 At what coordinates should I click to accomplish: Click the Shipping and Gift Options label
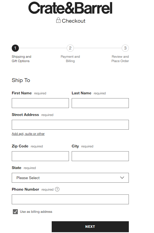click(22, 59)
